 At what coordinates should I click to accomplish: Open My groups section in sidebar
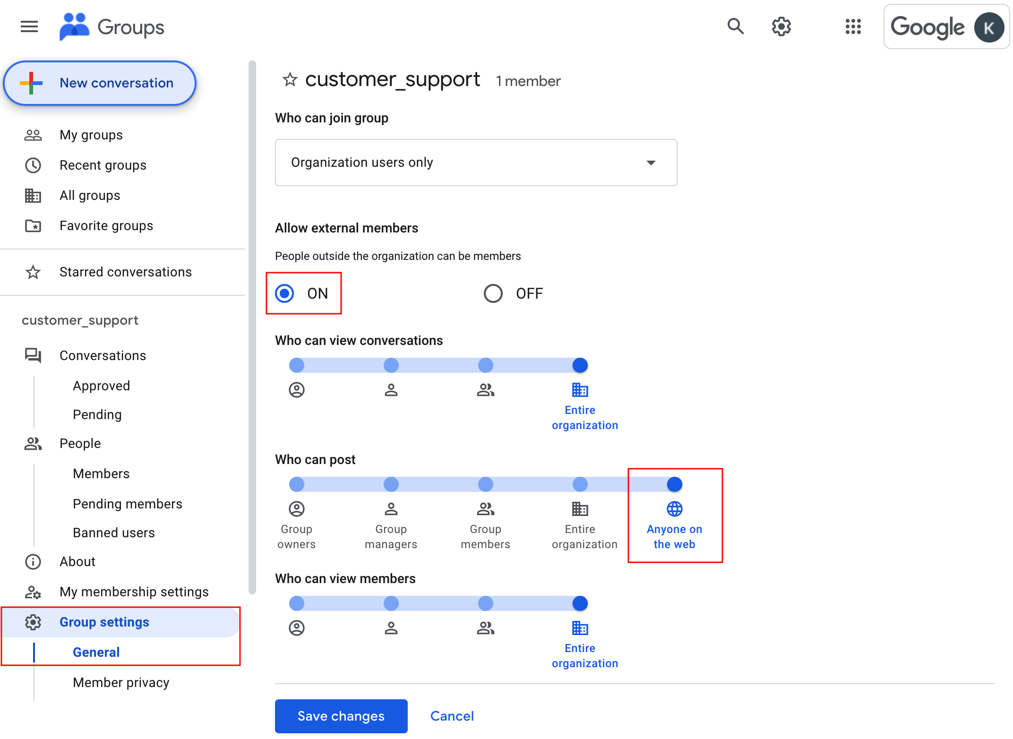coord(92,134)
